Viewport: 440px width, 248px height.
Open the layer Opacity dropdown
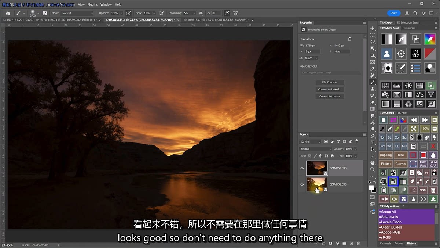pyautogui.click(x=355, y=149)
